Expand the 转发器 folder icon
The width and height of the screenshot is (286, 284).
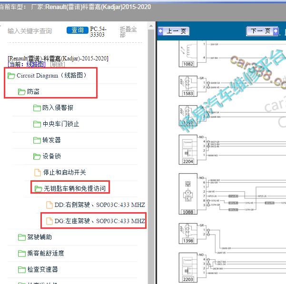pyautogui.click(x=37, y=140)
